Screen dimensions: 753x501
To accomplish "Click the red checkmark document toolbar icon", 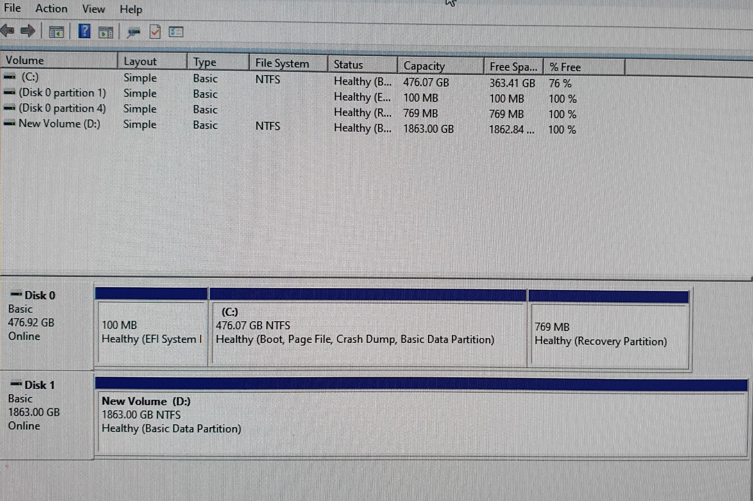I will coord(155,32).
